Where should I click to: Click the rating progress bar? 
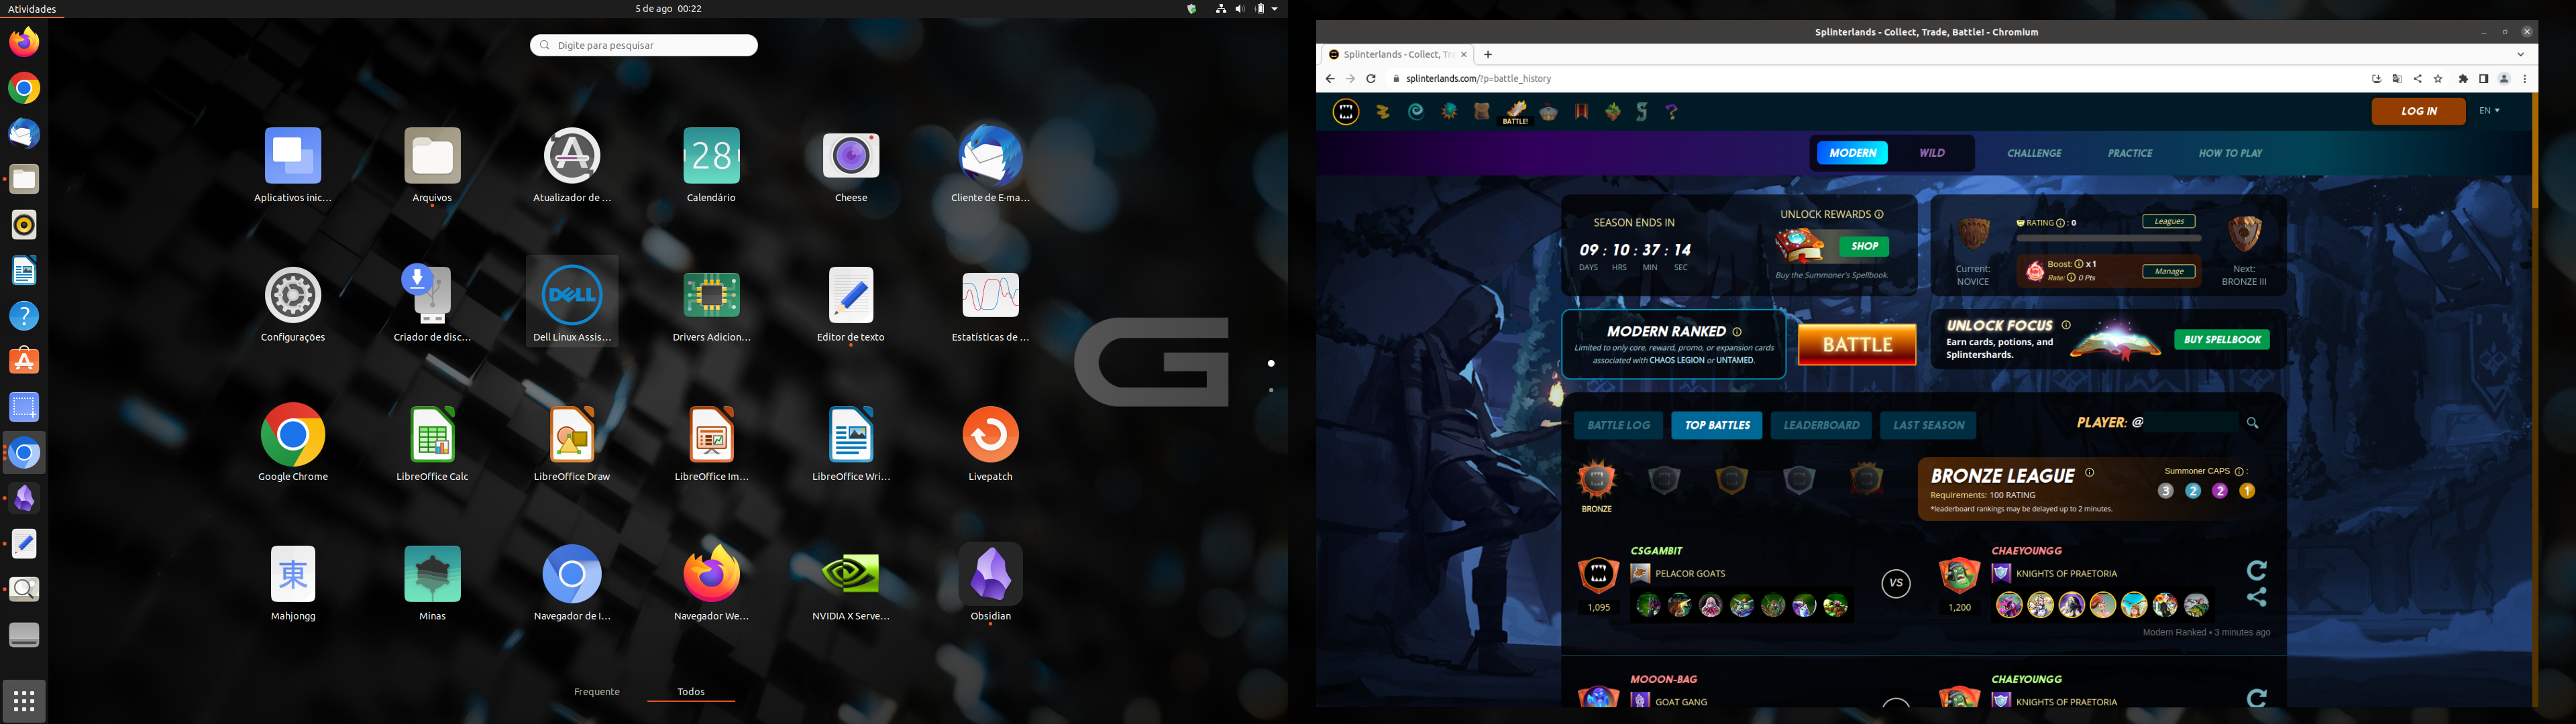tap(2108, 238)
